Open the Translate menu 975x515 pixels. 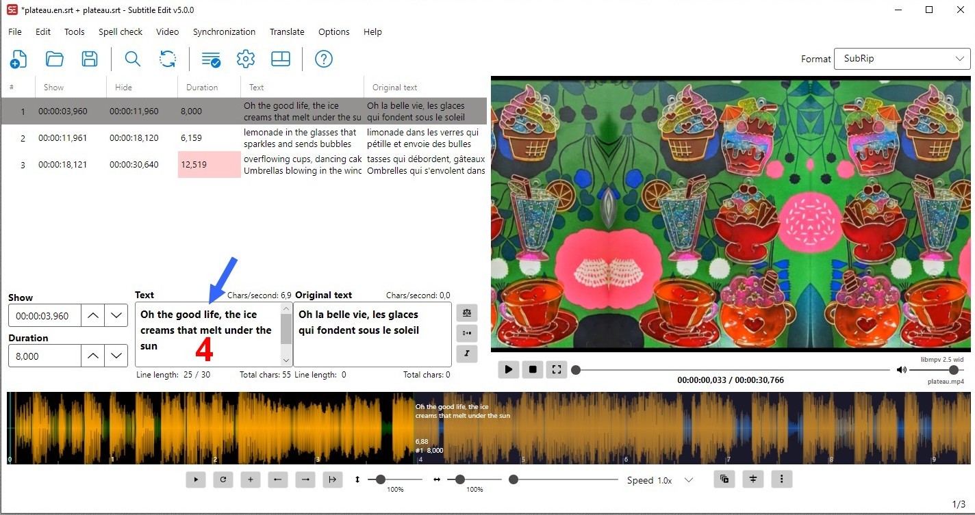(287, 31)
